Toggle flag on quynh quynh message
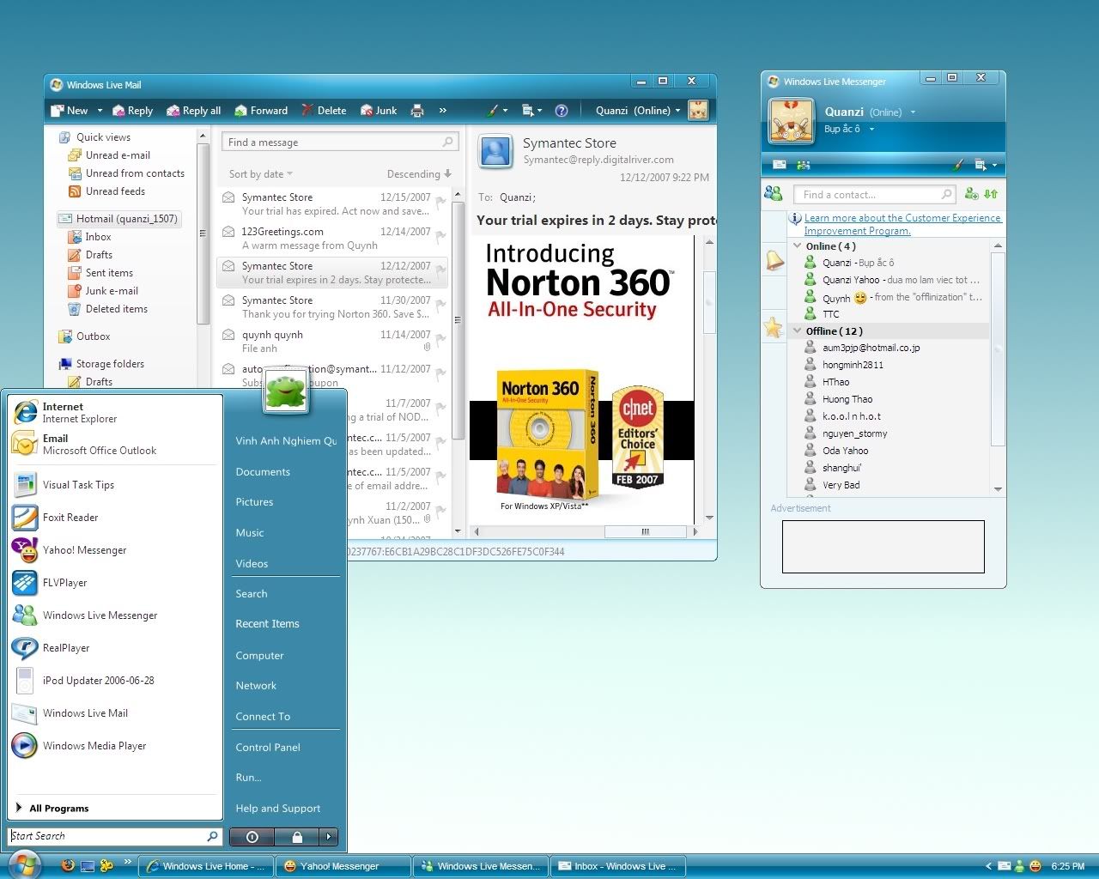 440,340
